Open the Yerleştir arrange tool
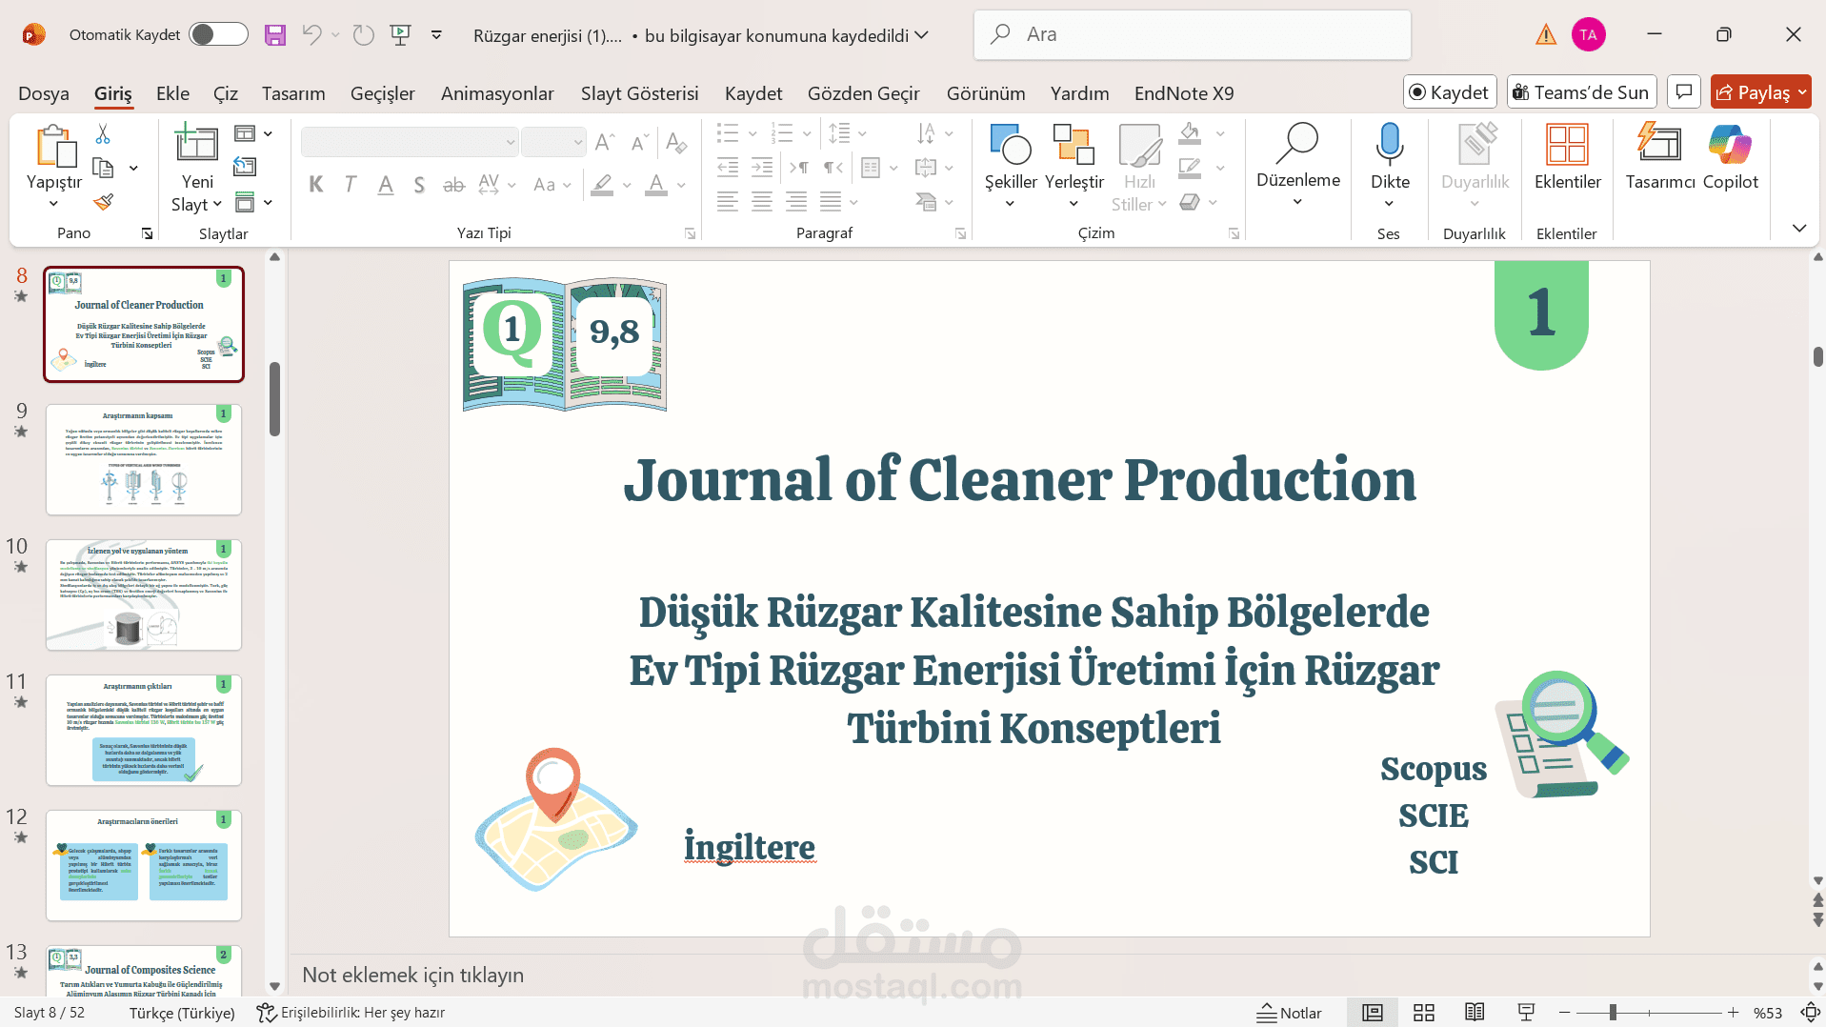Viewport: 1826px width, 1027px height. click(1074, 144)
